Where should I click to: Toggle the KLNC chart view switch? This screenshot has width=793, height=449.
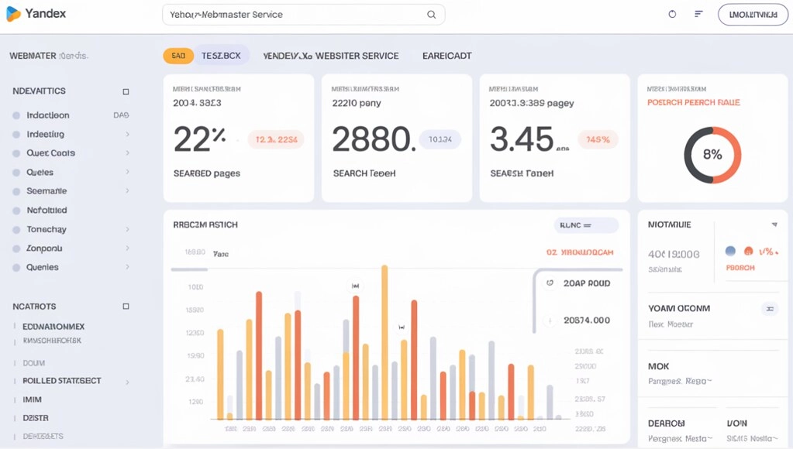point(585,224)
